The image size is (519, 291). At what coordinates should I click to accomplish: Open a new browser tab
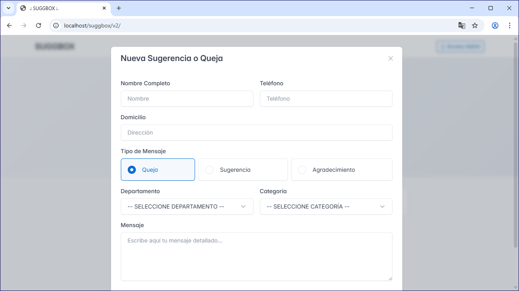[x=119, y=8]
